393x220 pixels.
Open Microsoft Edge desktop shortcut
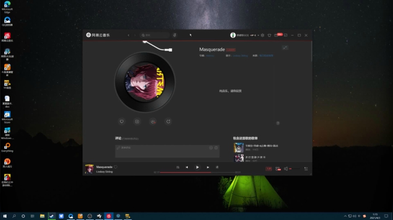pos(7,7)
